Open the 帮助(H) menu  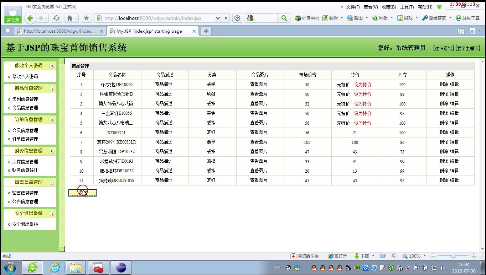click(x=425, y=7)
